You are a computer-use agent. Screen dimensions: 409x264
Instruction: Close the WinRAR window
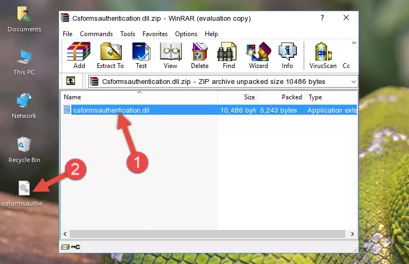coord(346,18)
